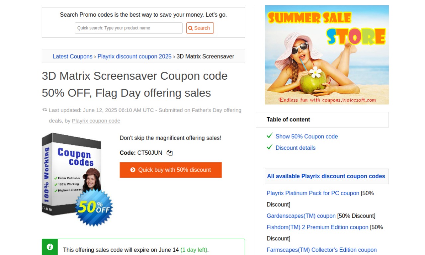Open Playrix discount coupon 2025 breadcrumb
This screenshot has height=255, width=425.
tap(134, 56)
